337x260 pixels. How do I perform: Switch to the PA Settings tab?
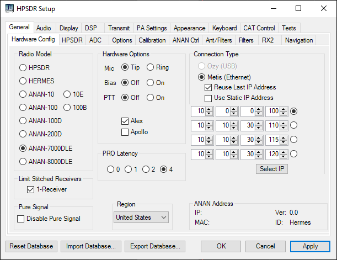coord(152,28)
